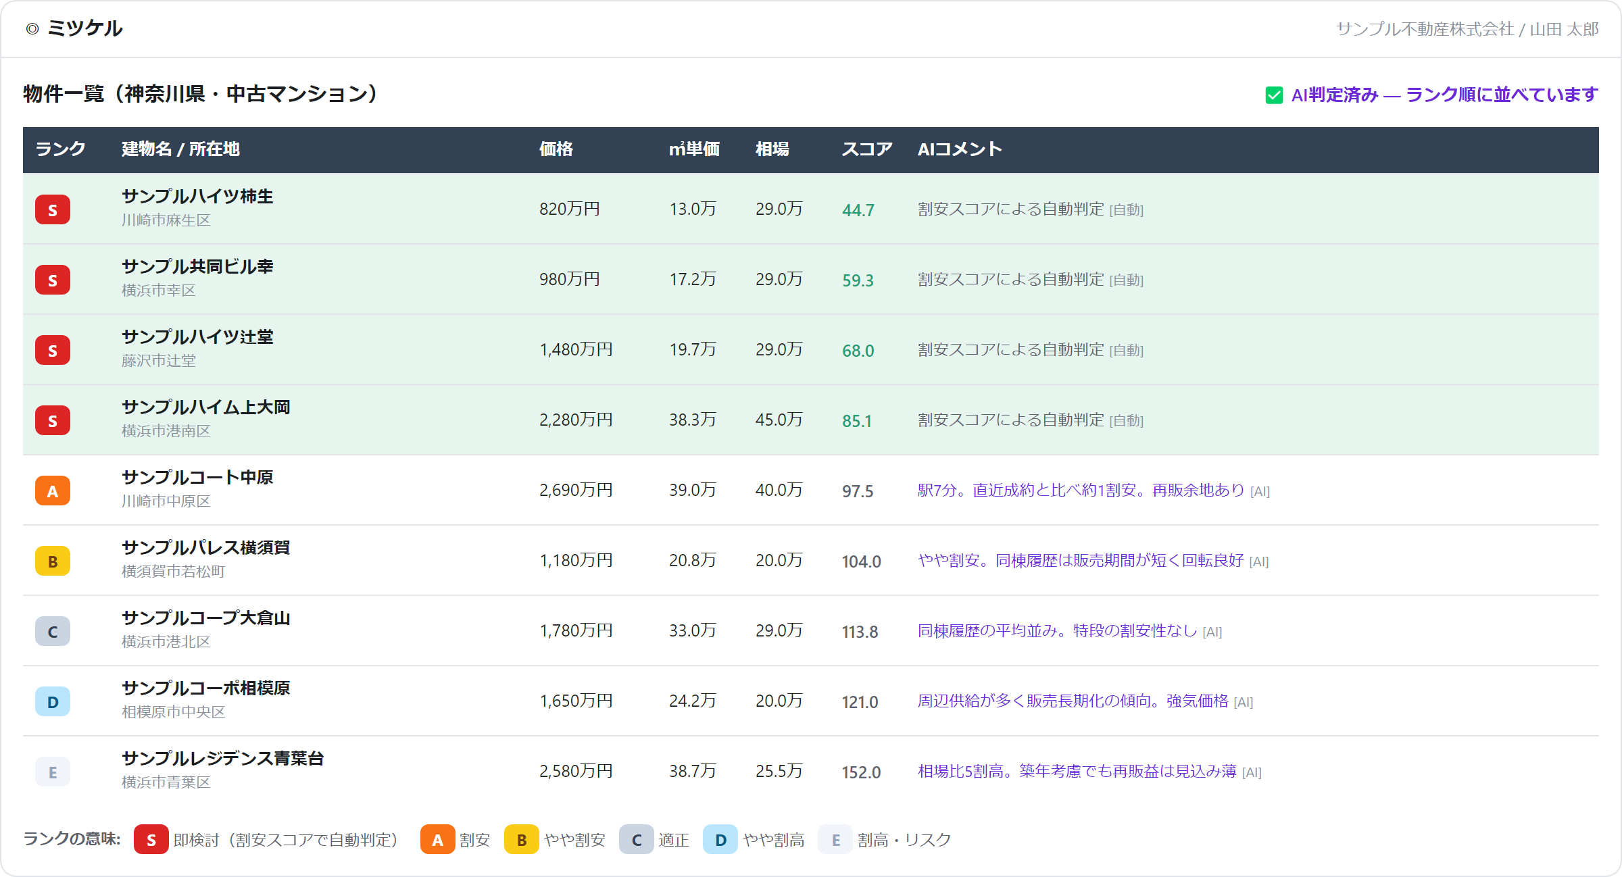Click the score 104.0
Image resolution: width=1622 pixels, height=877 pixels.
click(x=862, y=561)
